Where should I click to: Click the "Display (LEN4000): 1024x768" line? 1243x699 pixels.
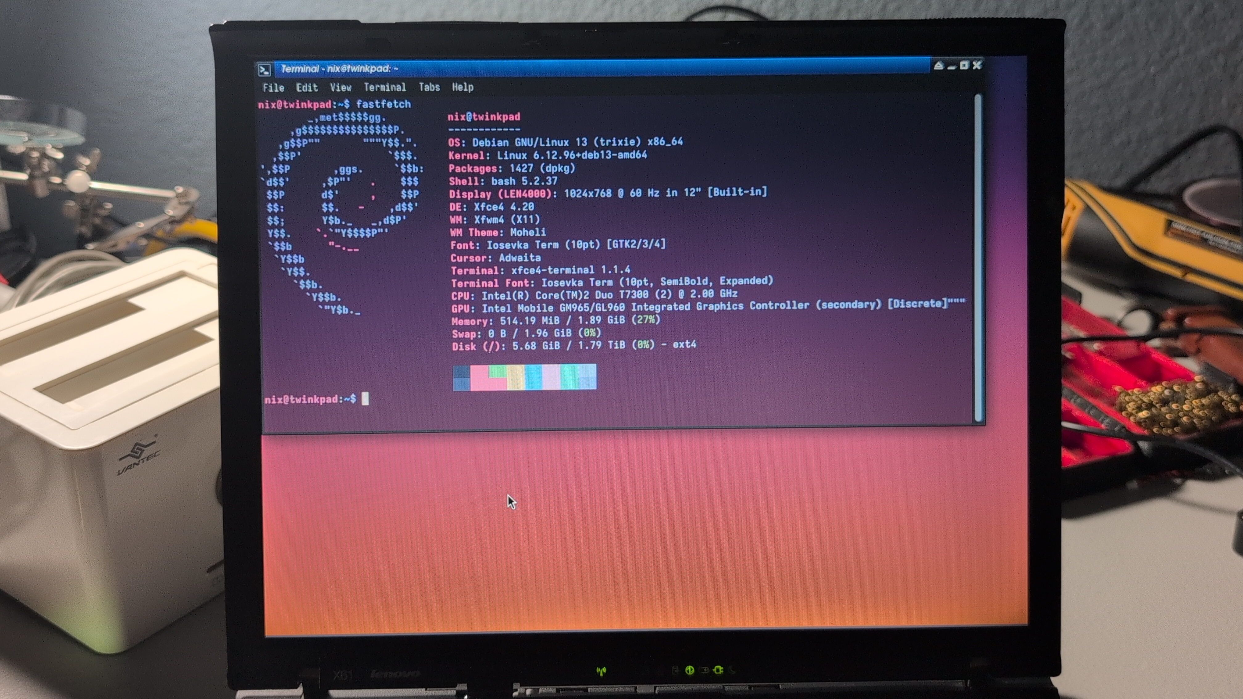[608, 193]
